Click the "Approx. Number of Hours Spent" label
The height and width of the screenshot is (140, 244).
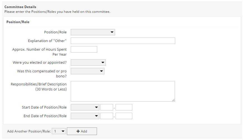[x=39, y=50]
